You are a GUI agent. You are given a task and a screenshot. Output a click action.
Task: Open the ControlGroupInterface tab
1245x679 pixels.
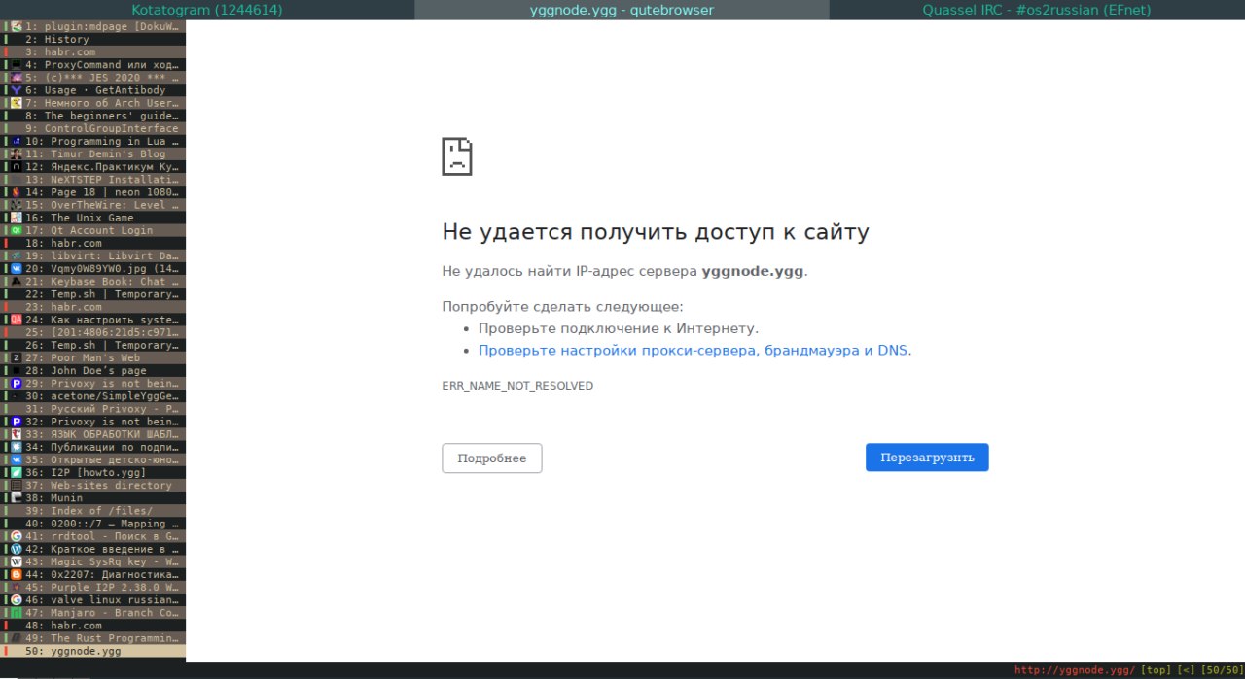coord(93,128)
